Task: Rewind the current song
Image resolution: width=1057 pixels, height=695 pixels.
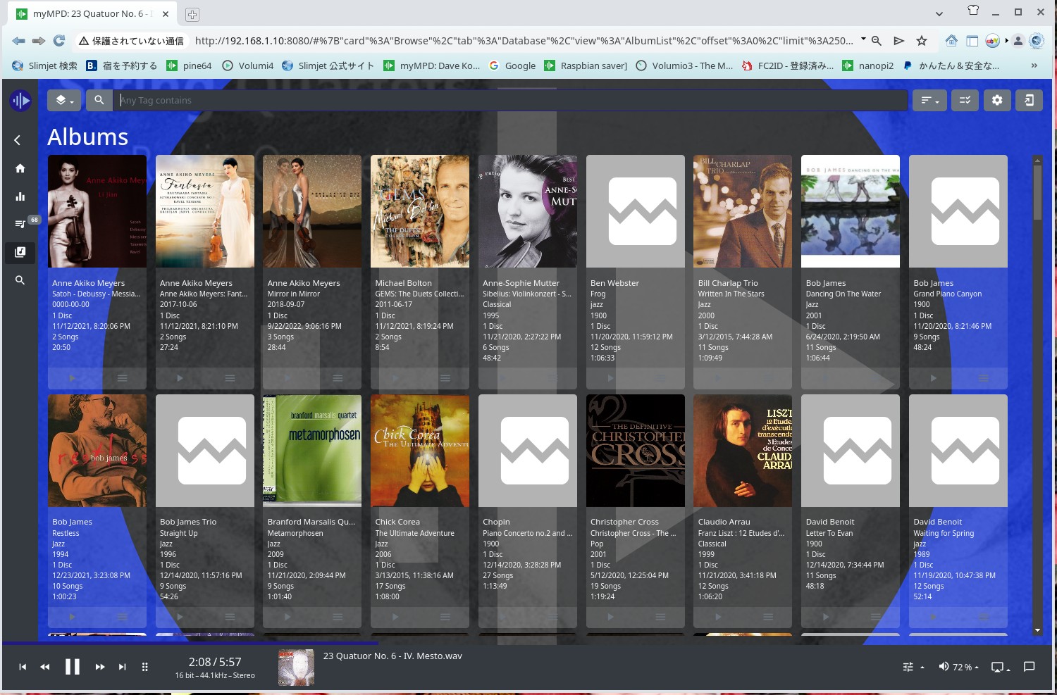Action: (x=45, y=667)
